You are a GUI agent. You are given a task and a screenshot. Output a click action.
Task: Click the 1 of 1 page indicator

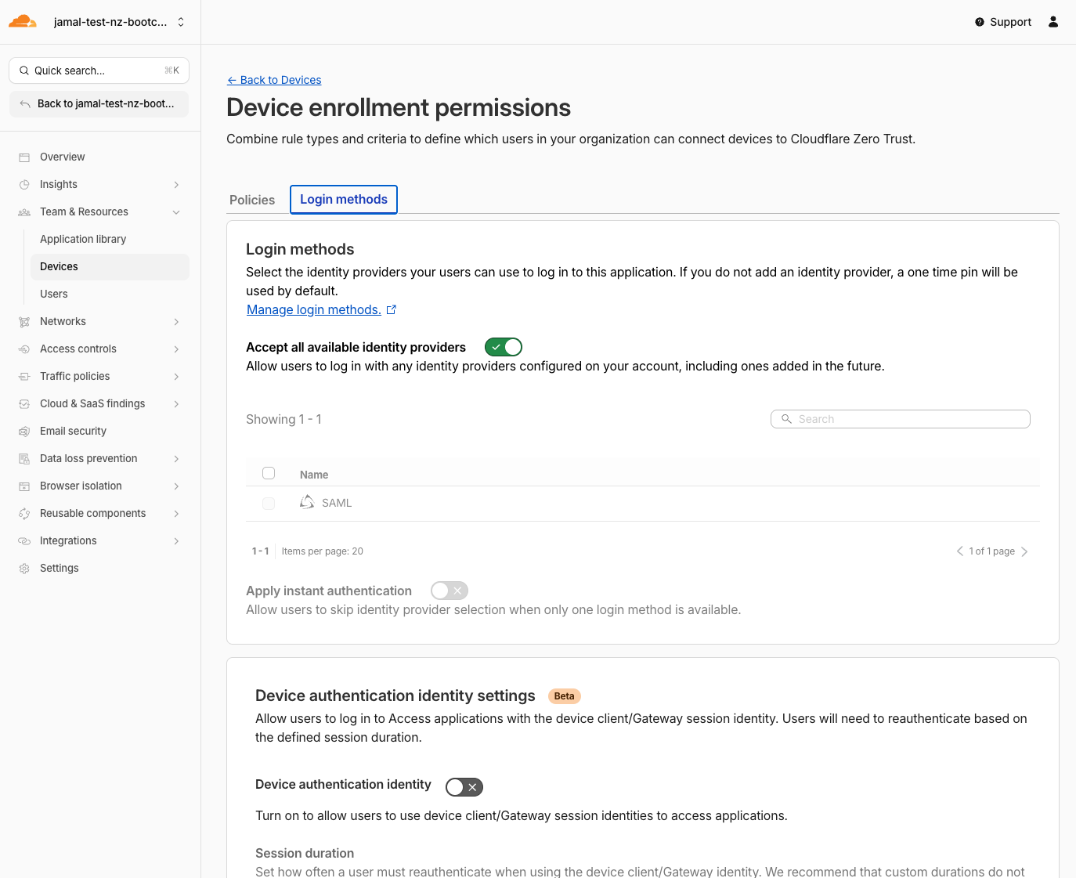click(x=992, y=551)
